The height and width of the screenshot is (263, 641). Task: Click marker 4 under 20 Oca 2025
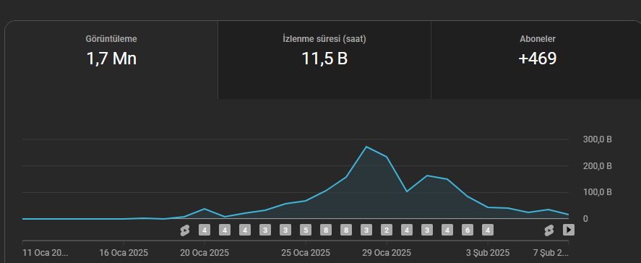tap(205, 230)
